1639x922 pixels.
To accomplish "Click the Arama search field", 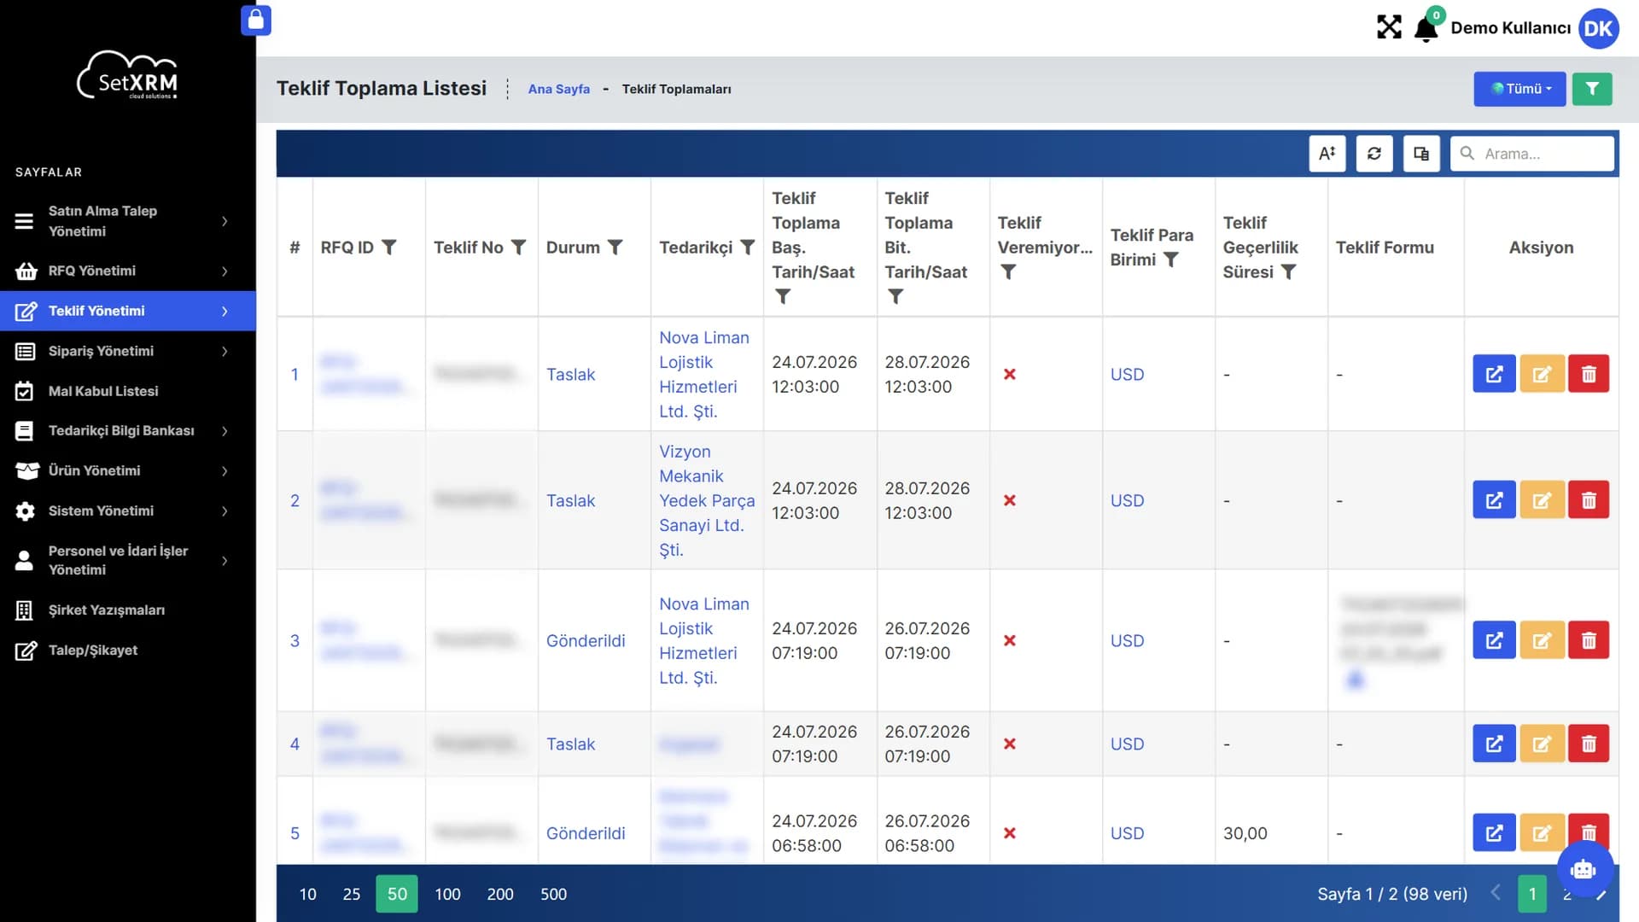I will point(1532,154).
